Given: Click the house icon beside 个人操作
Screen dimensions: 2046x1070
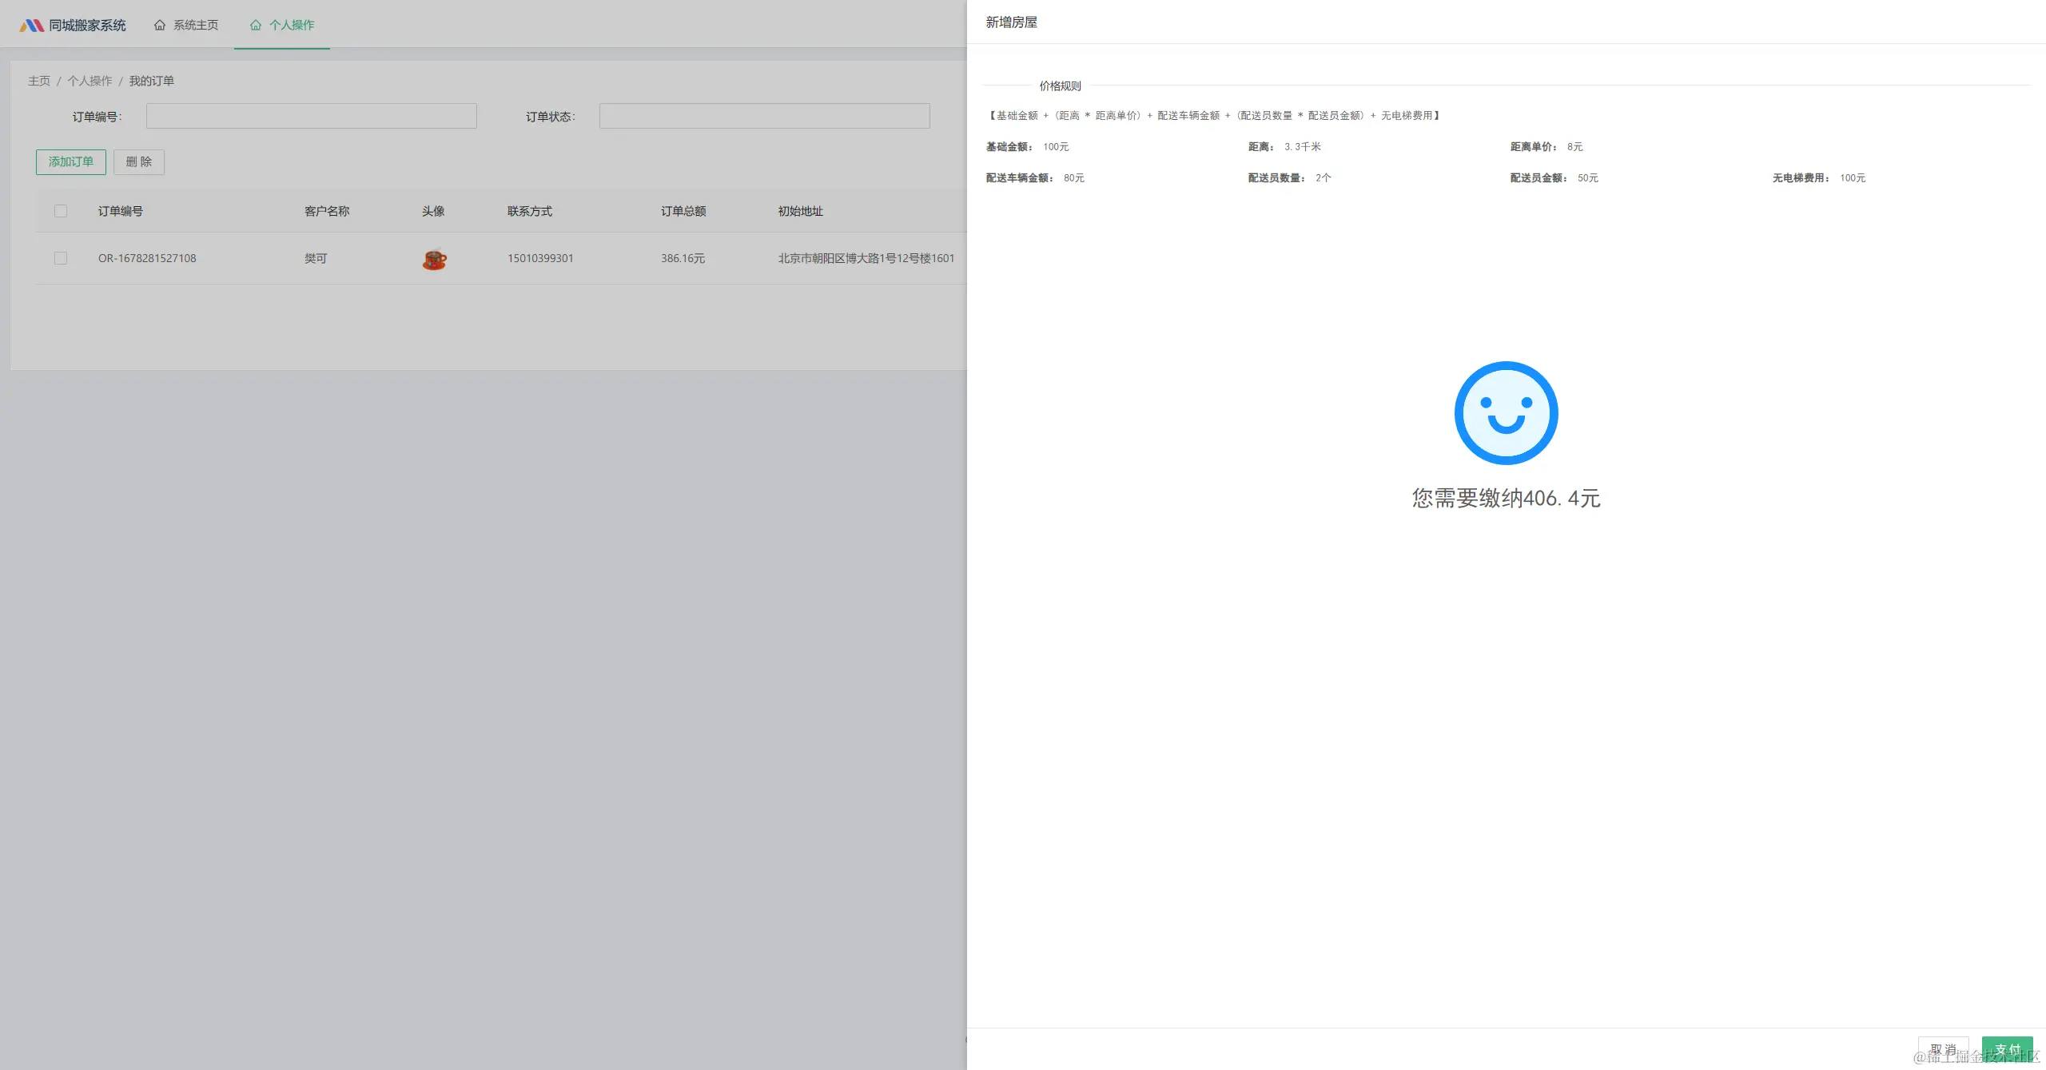Looking at the screenshot, I should (x=256, y=26).
